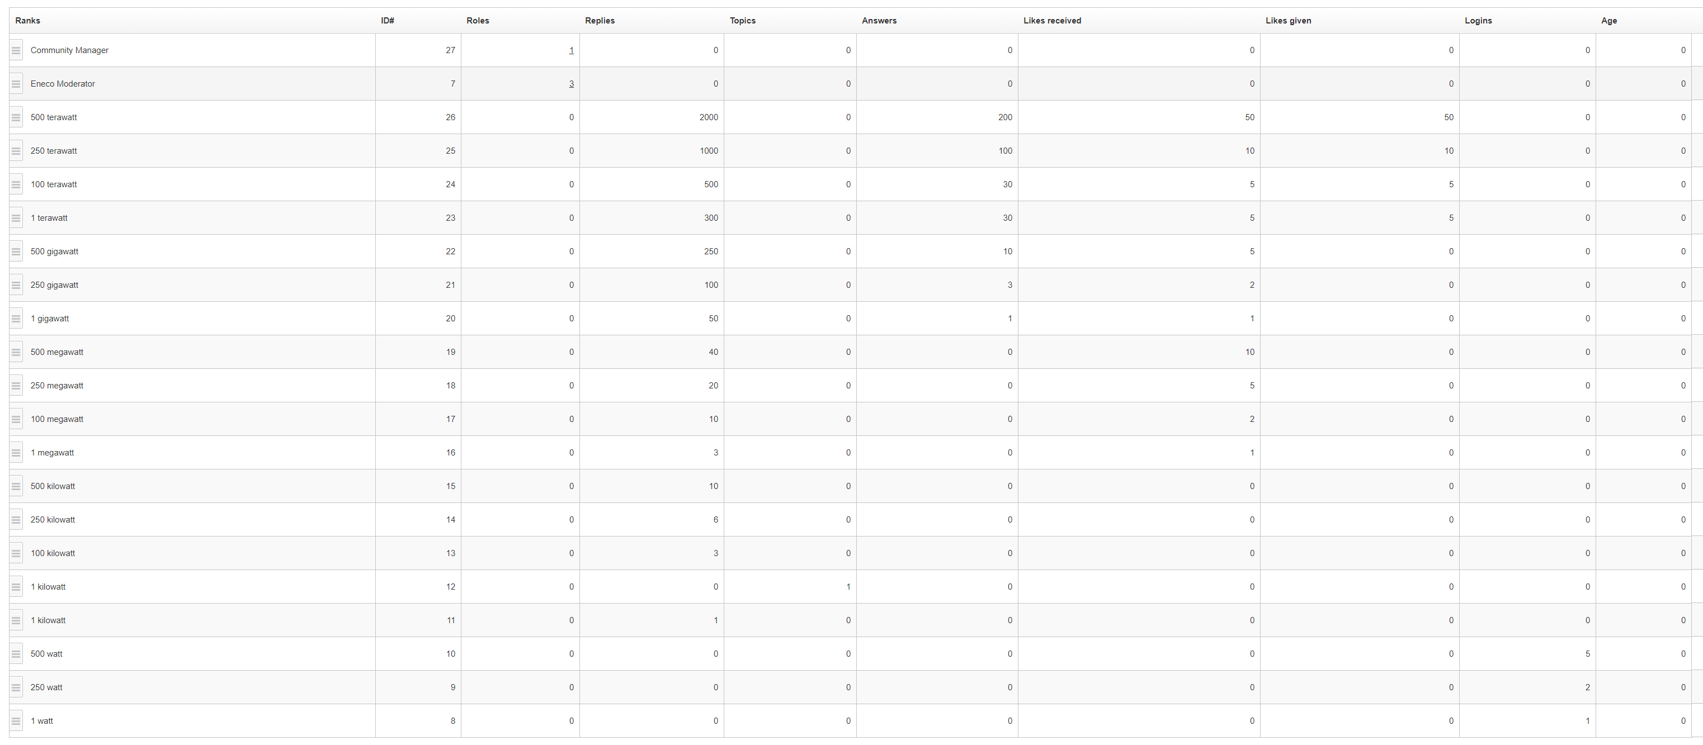Open roles link for Community Manager
Image resolution: width=1703 pixels, height=745 pixels.
tap(571, 50)
